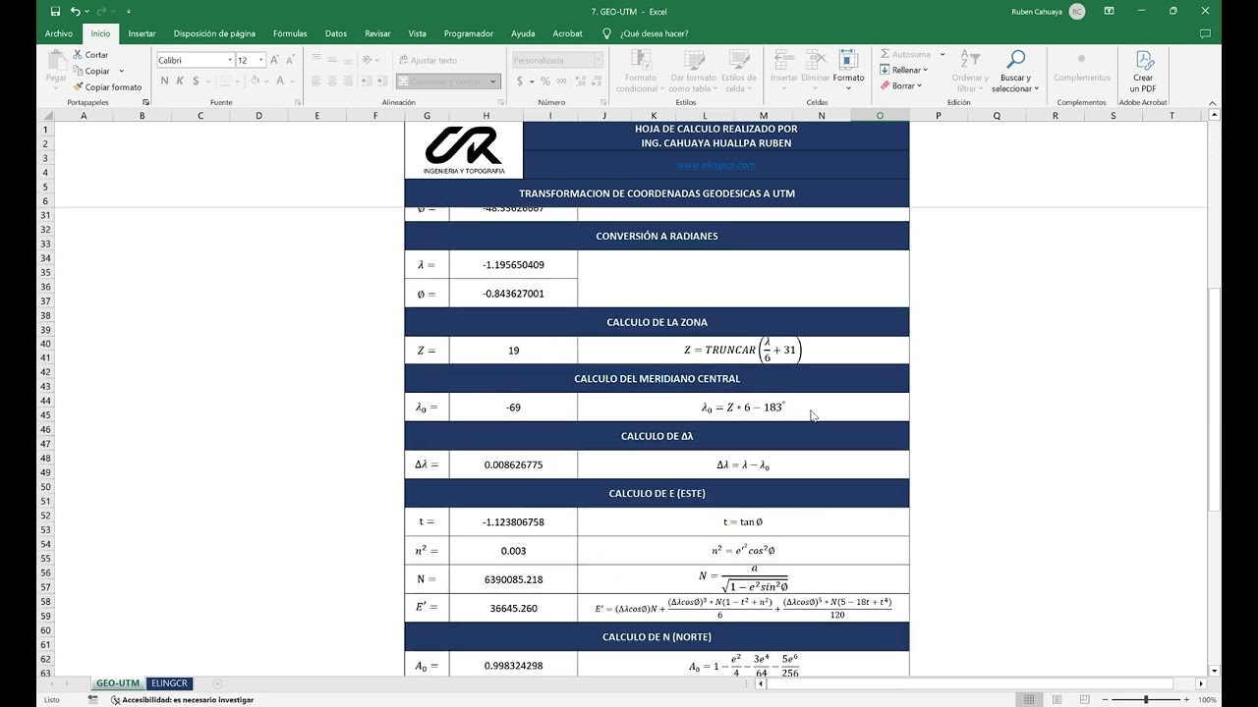Expand the Copiar dropdown arrow
The width and height of the screenshot is (1258, 707).
122,71
